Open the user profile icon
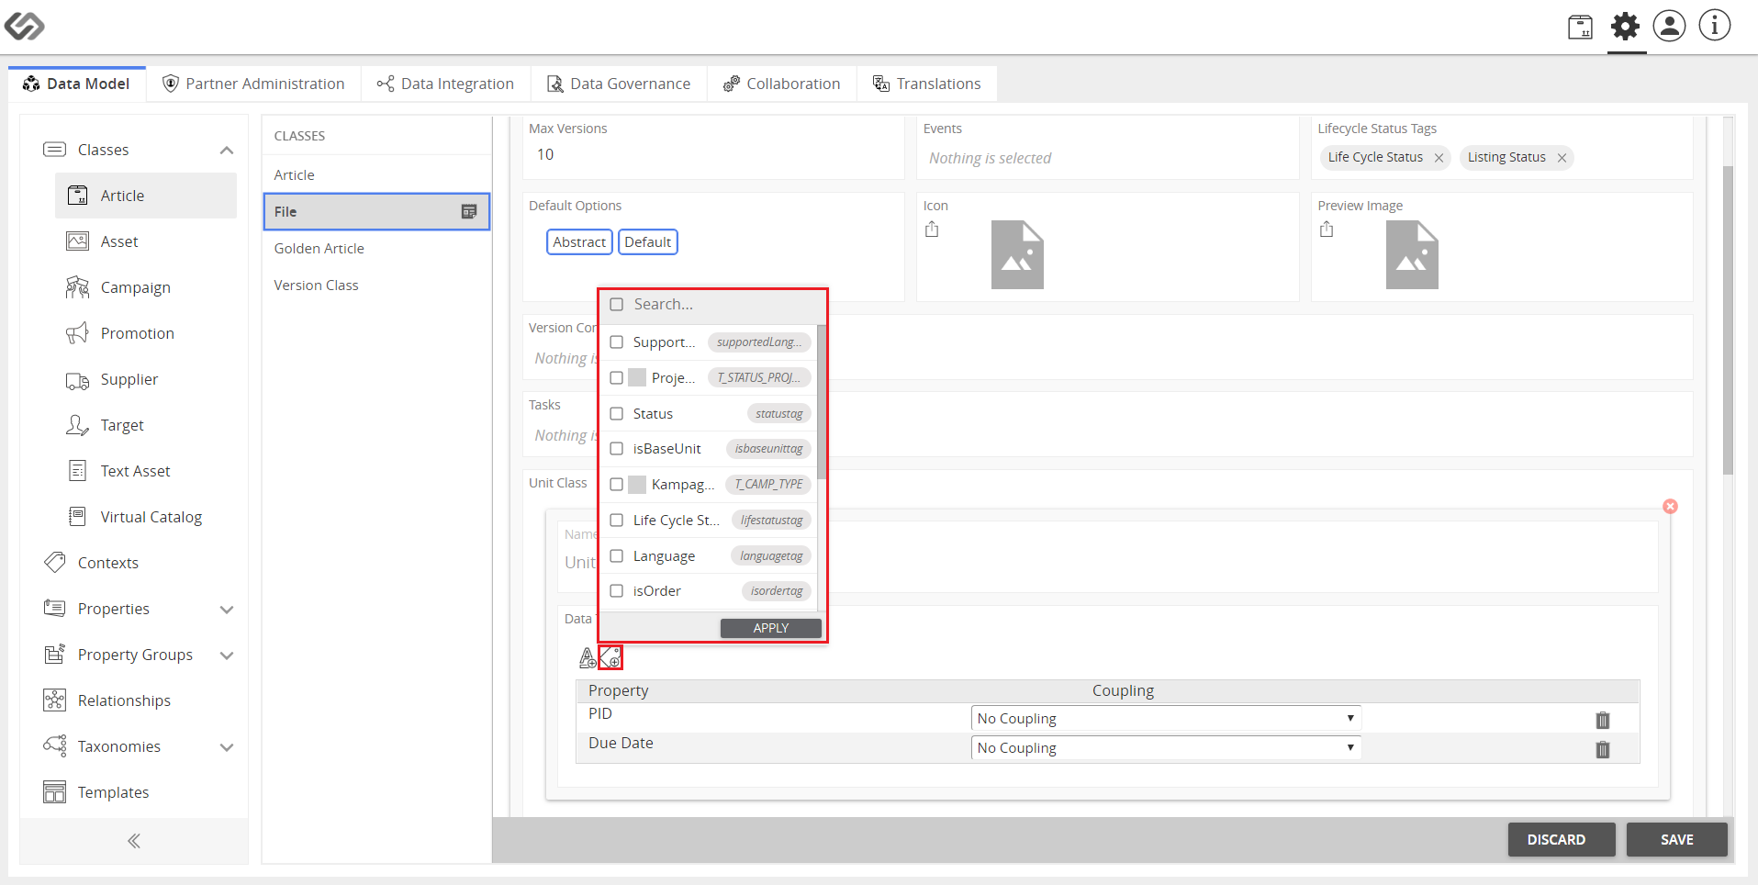The image size is (1758, 885). click(x=1669, y=26)
